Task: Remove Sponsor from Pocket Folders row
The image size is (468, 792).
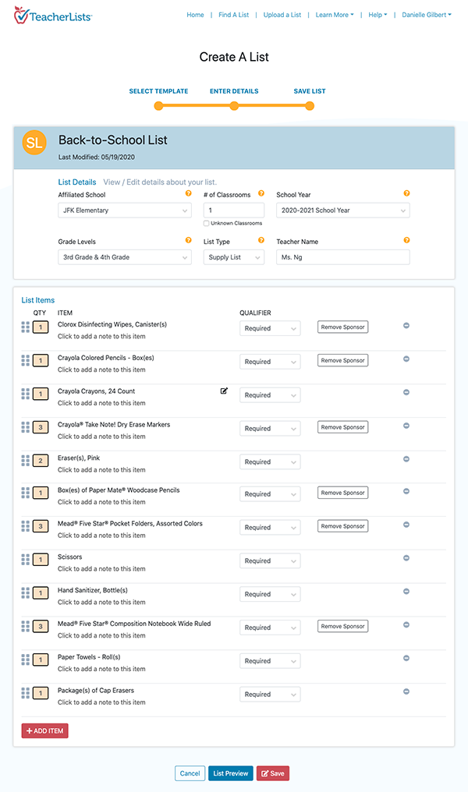Action: pos(342,526)
